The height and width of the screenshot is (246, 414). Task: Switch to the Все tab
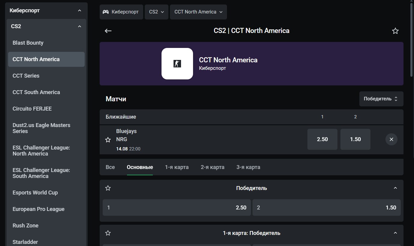pyautogui.click(x=110, y=167)
